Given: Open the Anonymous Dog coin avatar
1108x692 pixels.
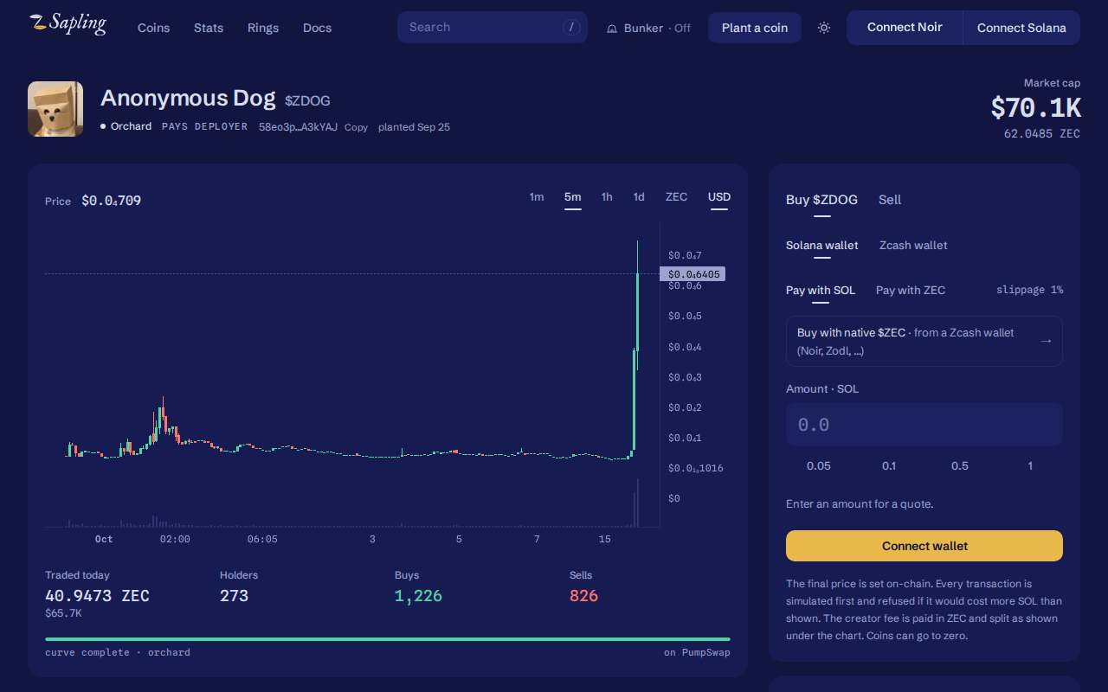Looking at the screenshot, I should pos(55,109).
